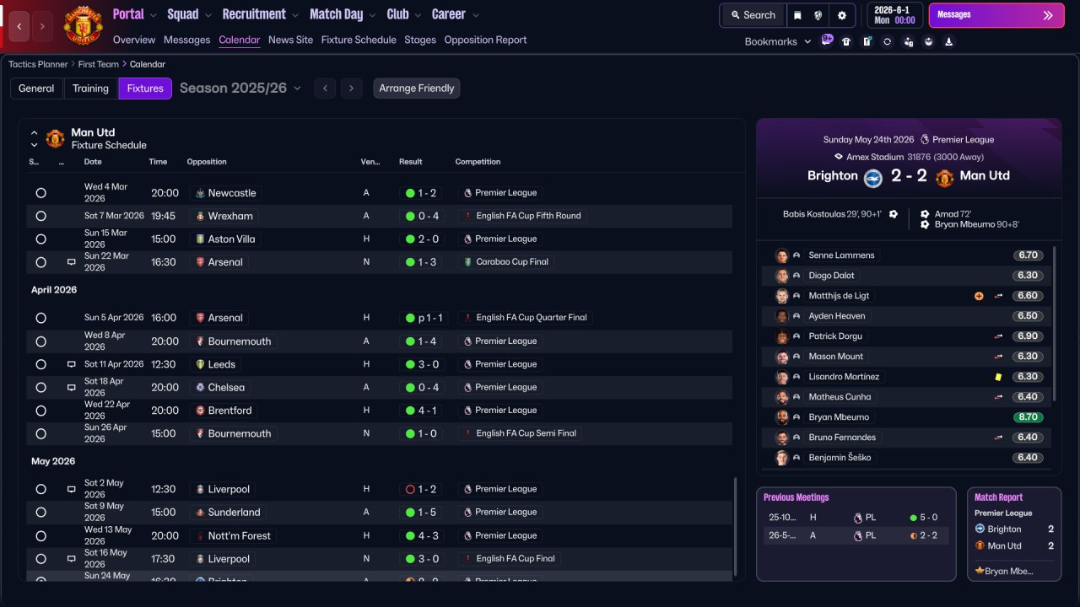
Task: Select the Aston Villa fixture radio circle
Action: click(x=40, y=239)
